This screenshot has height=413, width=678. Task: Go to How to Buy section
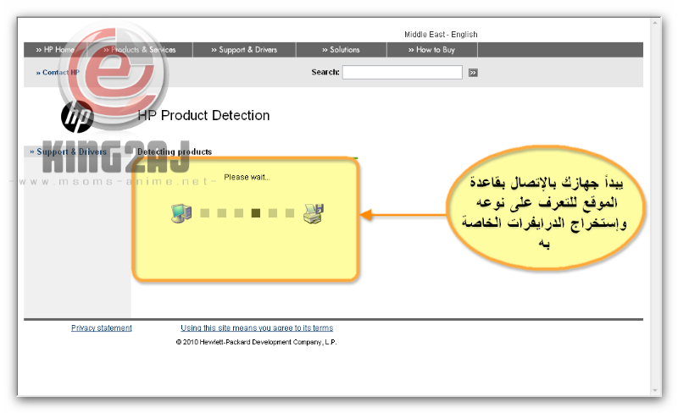[x=436, y=50]
